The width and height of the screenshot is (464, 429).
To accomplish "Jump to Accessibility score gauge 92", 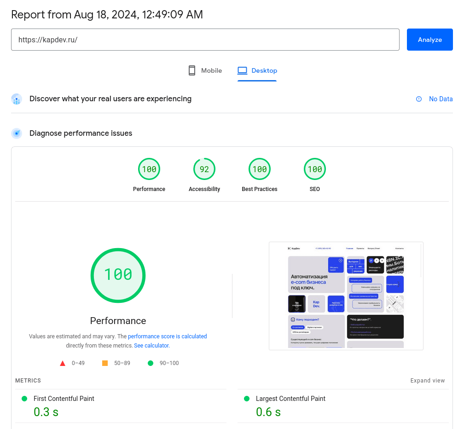I will (204, 169).
